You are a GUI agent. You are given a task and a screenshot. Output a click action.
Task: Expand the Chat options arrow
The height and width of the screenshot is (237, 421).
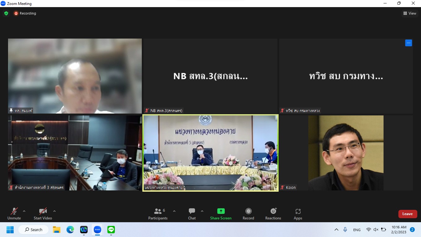(202, 211)
